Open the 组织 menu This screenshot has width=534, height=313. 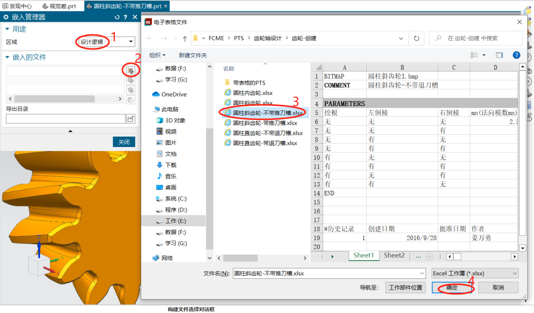(157, 55)
